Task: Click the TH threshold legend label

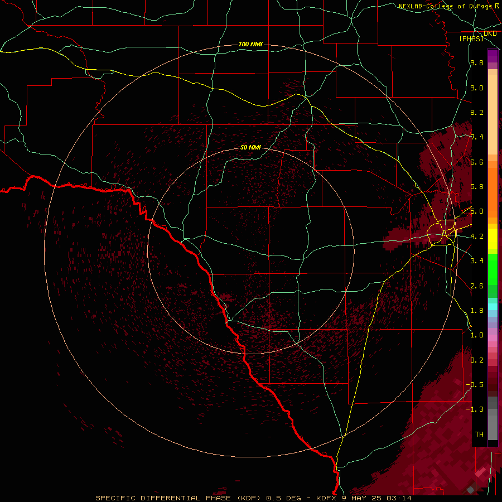Action: click(x=479, y=434)
